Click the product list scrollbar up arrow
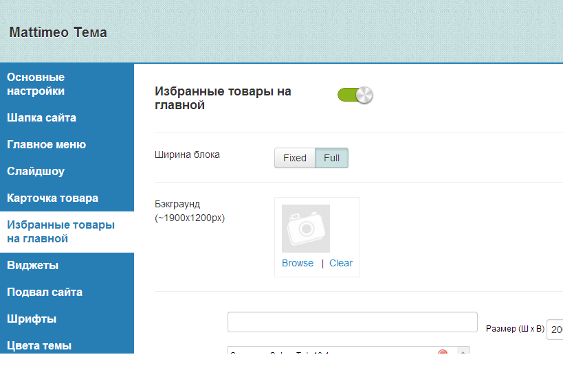 click(463, 351)
